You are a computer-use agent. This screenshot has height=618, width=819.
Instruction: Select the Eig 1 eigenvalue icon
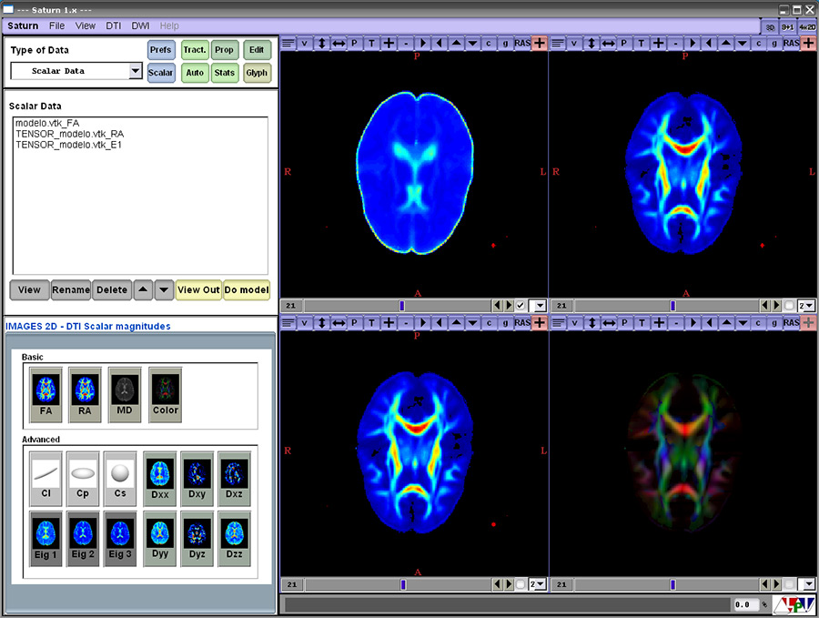point(46,539)
